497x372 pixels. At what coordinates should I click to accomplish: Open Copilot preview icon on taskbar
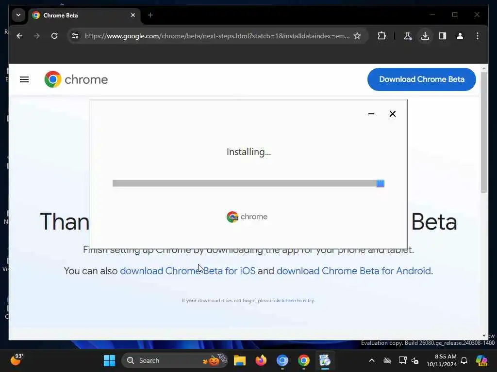point(481,360)
